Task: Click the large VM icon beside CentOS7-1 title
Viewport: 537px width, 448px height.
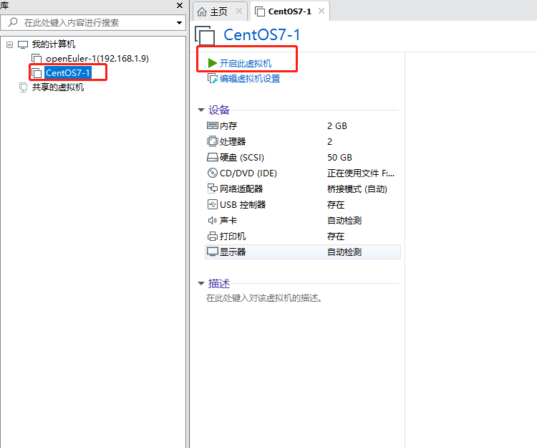Action: 205,35
